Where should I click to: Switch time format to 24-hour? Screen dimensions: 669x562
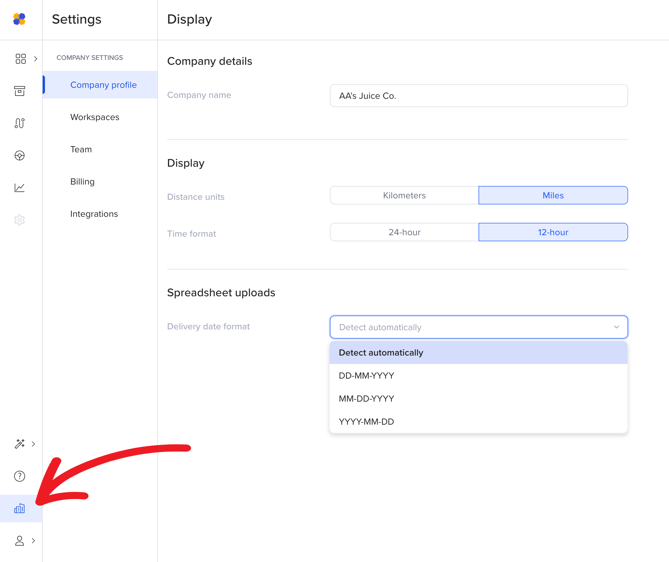click(x=404, y=232)
